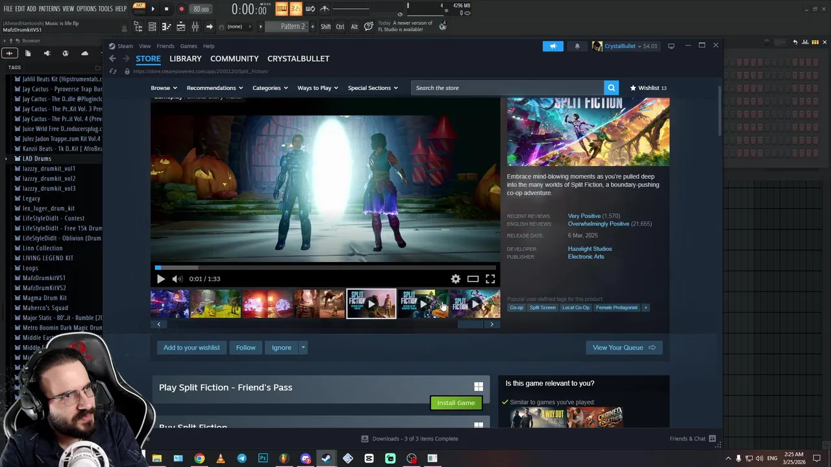
Task: Expand the Ways to Play dropdown
Action: pyautogui.click(x=318, y=88)
